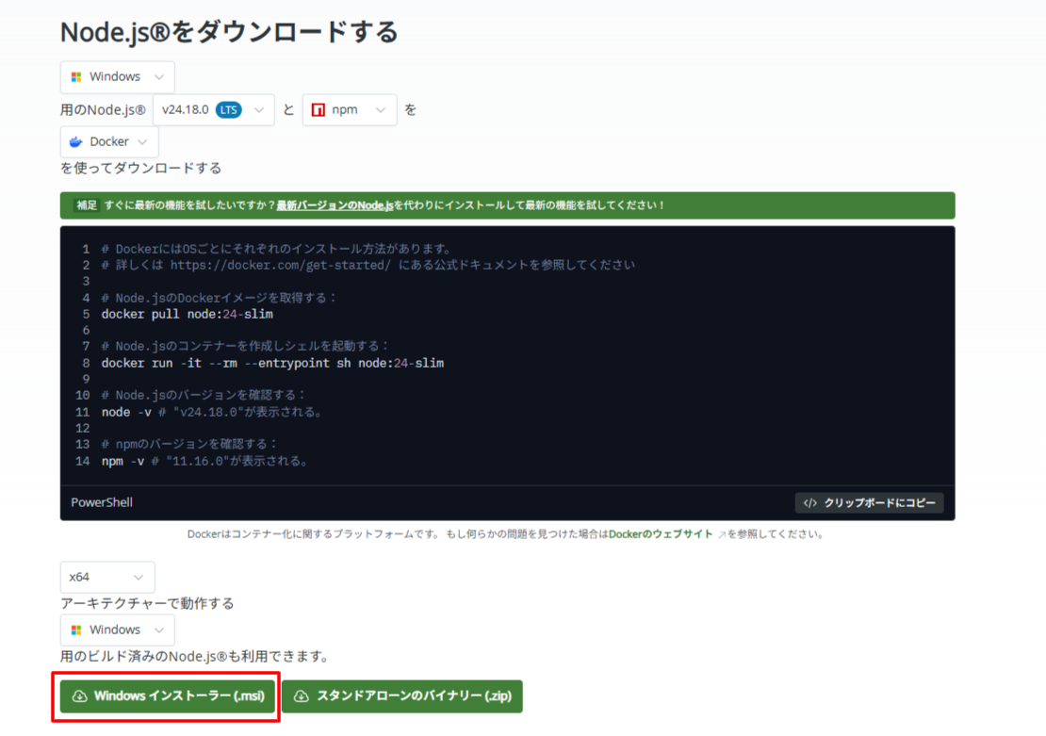Click the first code comment about DockerにはOSごと
1046x736 pixels.
point(277,249)
